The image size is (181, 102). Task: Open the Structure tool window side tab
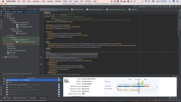(x=1, y=24)
